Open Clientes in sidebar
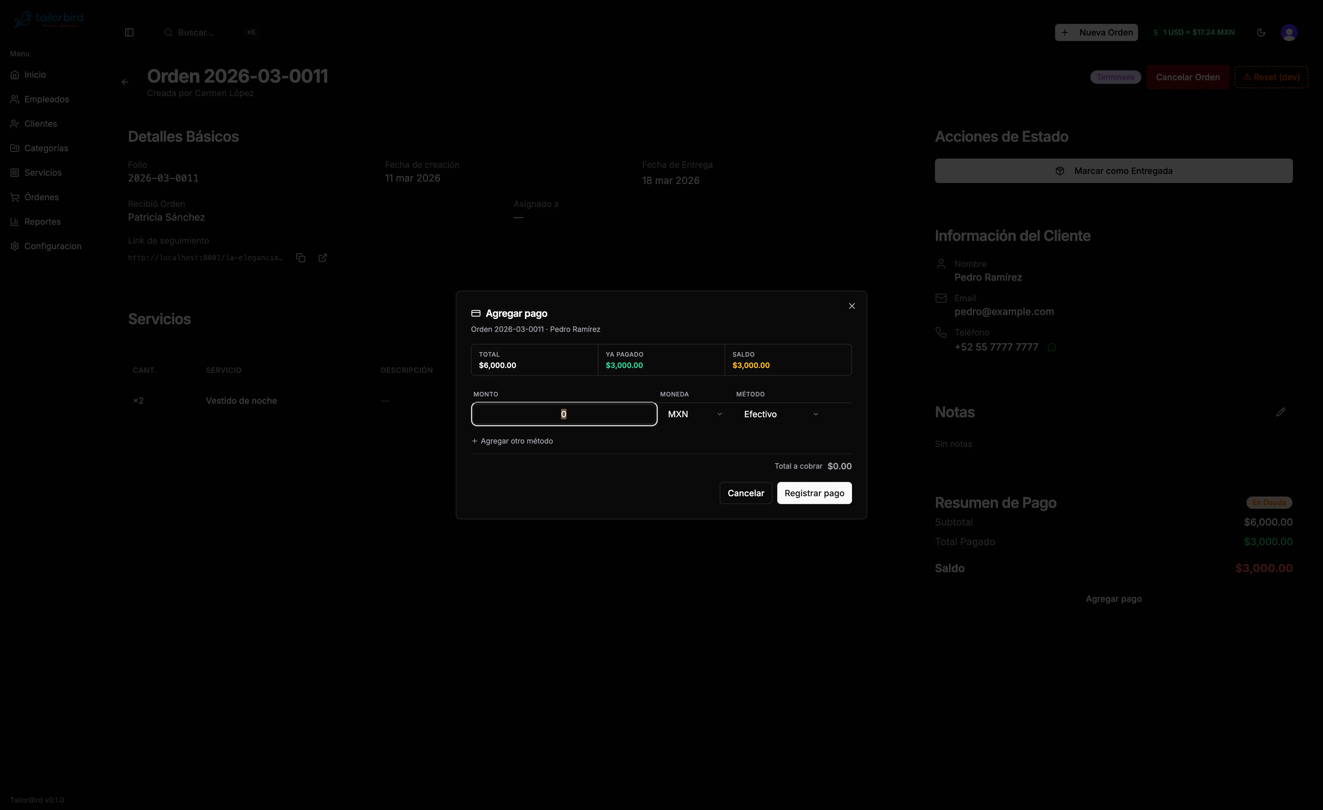 (40, 123)
